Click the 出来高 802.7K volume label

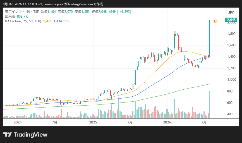[x=16, y=16]
